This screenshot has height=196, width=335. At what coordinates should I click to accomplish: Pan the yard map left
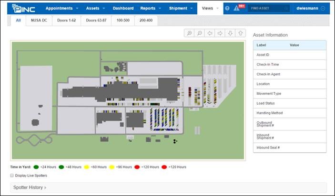pos(210,33)
